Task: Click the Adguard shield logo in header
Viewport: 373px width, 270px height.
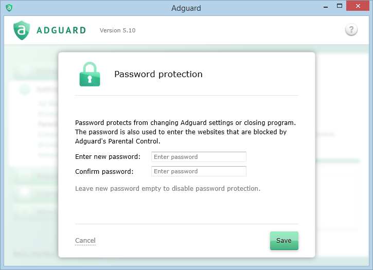Action: coord(22,30)
